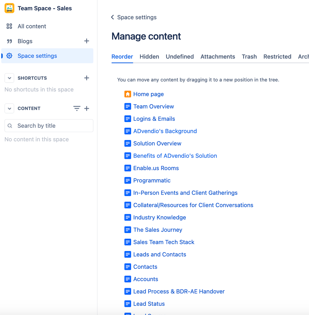
Task: Open the Home page link
Action: [x=149, y=94]
